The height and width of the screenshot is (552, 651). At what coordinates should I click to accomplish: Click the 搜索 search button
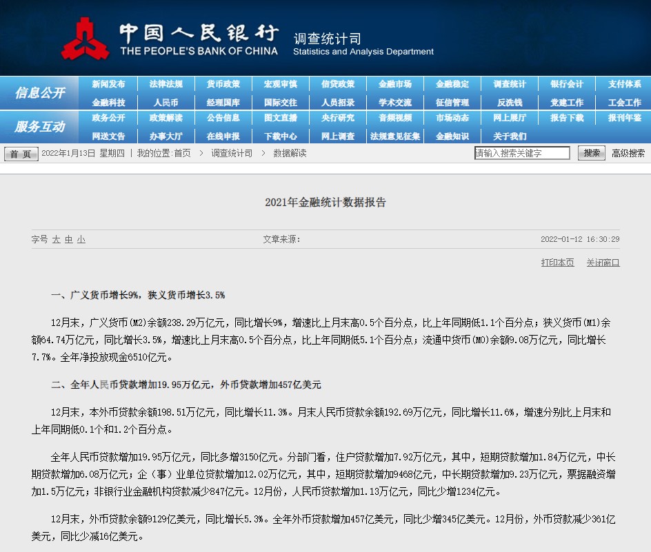[592, 153]
